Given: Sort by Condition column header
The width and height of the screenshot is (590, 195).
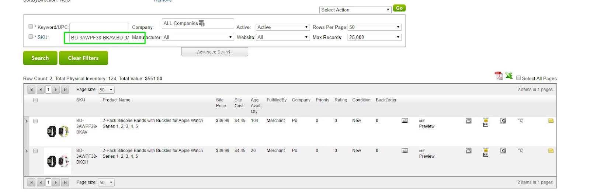Looking at the screenshot, I should (x=361, y=100).
